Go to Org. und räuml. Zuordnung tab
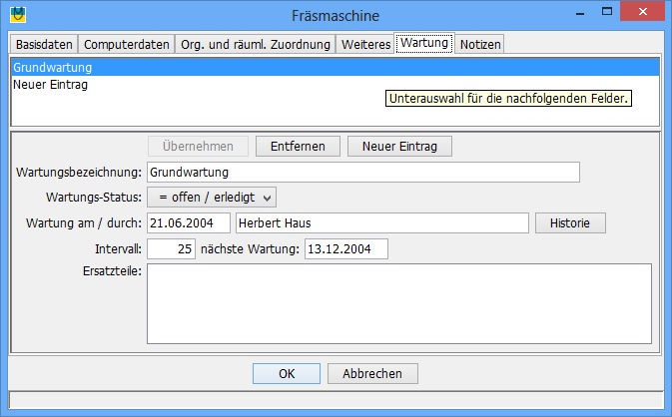Screen dimensions: 672x417 pyautogui.click(x=256, y=44)
